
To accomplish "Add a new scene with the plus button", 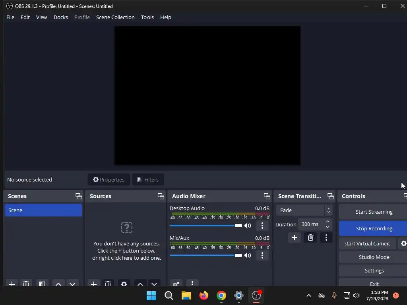I will click(x=12, y=284).
